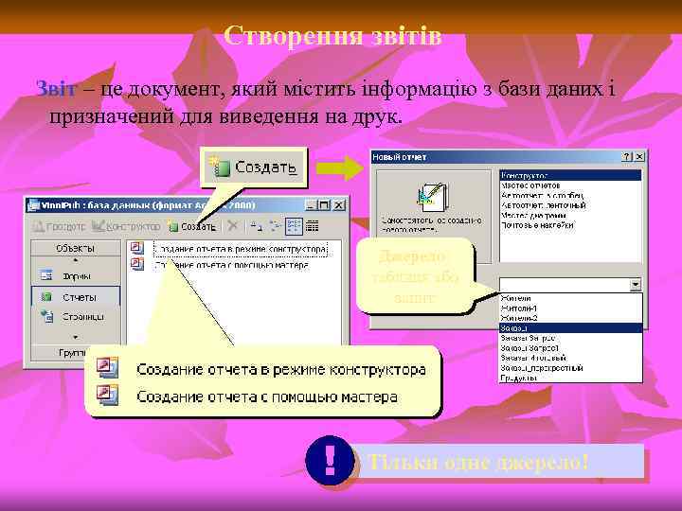Click the Конструктор toolbar button
This screenshot has height=511, width=682.
(x=126, y=226)
